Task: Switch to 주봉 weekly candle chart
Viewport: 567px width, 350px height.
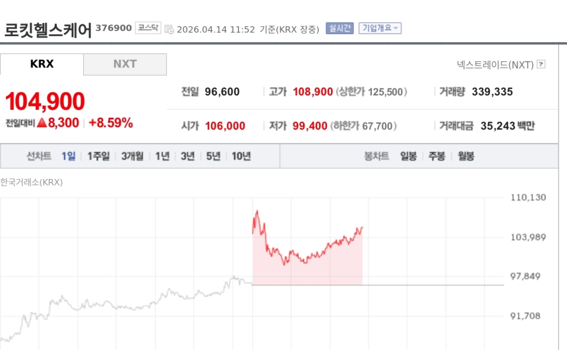Action: (x=437, y=156)
